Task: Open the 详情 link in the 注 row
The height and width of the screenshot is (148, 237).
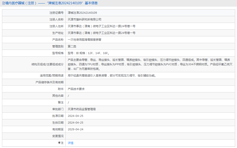Action: click(x=71, y=143)
